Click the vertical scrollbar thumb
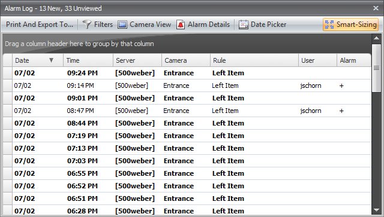This screenshot has height=217, width=384. [376, 68]
